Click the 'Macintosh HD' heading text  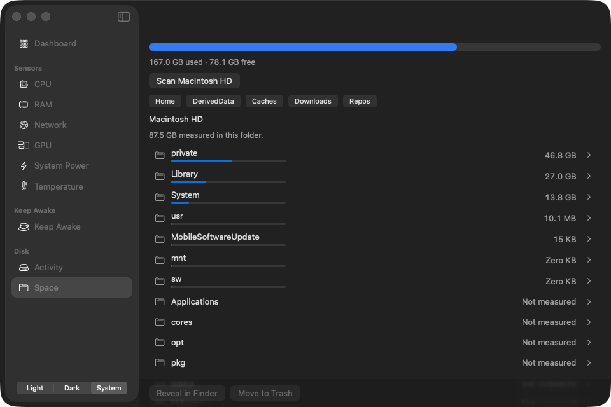point(176,119)
